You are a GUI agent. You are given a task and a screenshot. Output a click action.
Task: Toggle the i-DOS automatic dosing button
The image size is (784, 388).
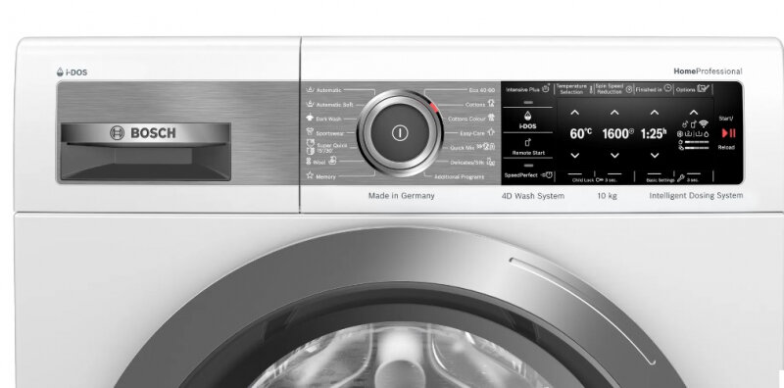(528, 121)
